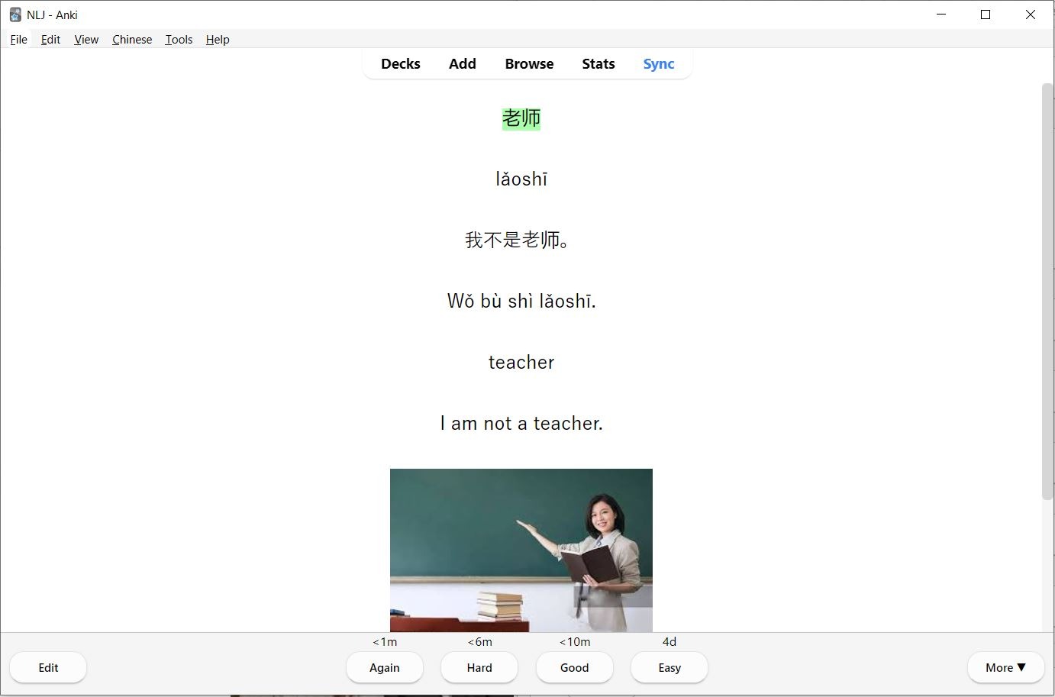1055x697 pixels.
Task: Show the Stats page
Action: (x=598, y=64)
